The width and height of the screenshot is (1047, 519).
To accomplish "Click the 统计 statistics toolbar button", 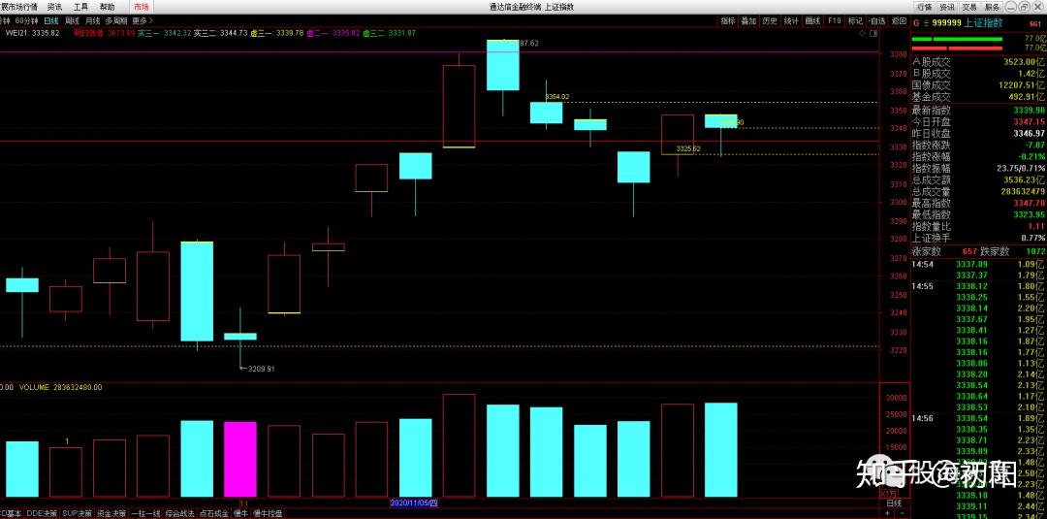I will pos(791,20).
